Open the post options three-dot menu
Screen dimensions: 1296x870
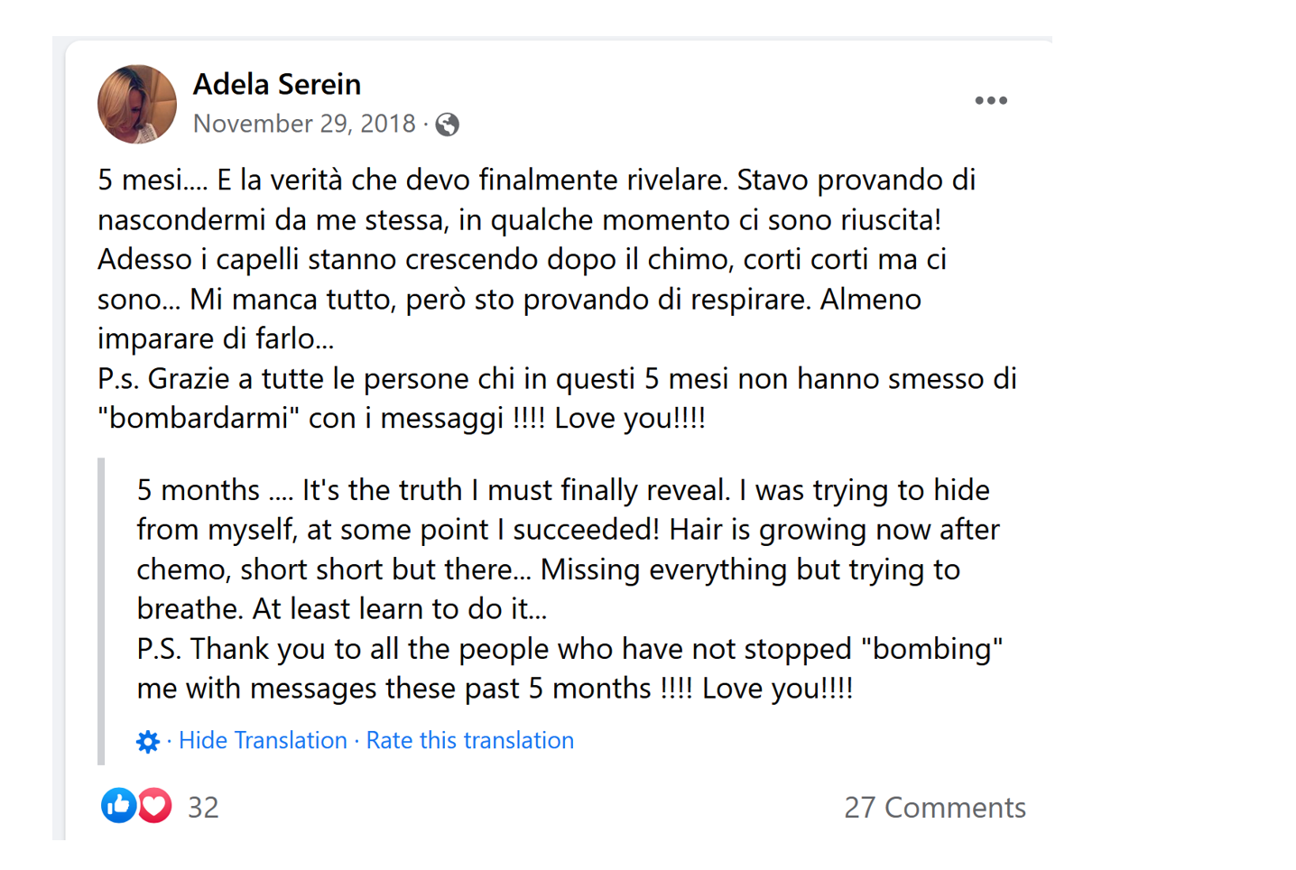[990, 100]
